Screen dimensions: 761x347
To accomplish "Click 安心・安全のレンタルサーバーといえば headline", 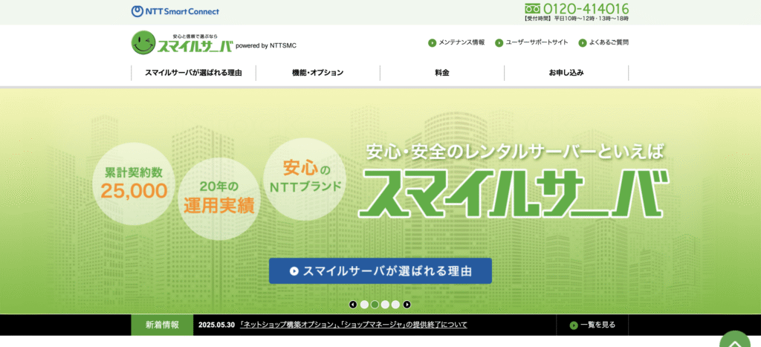I will click(x=514, y=152).
